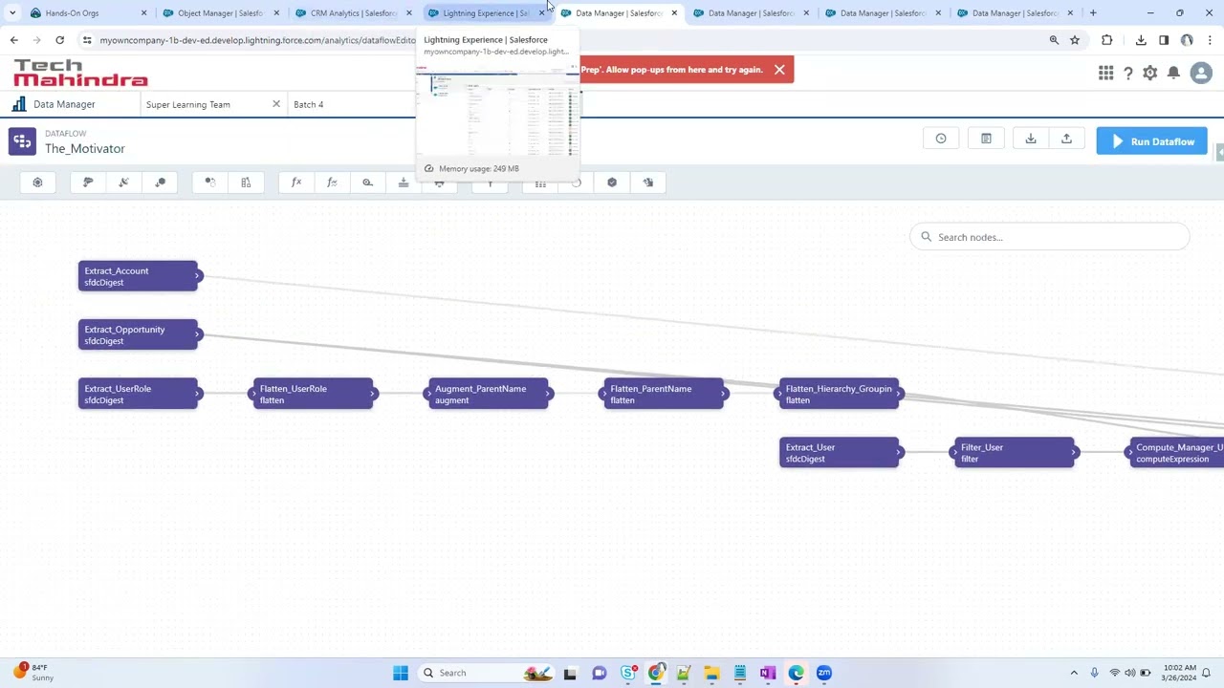The image size is (1224, 688).
Task: Open dataflow run history clock icon
Action: point(941,140)
